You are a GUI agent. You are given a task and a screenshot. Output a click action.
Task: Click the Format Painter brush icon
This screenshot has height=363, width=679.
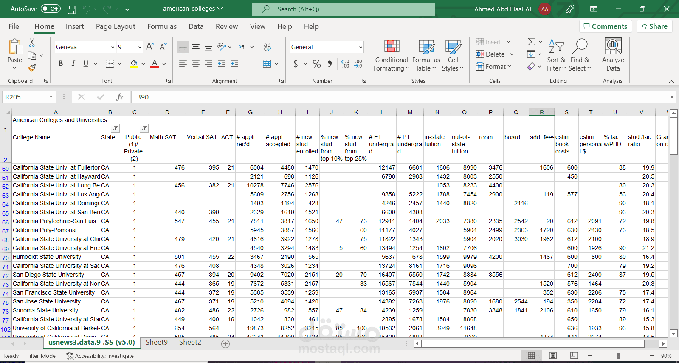[32, 68]
